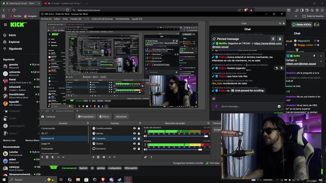This screenshot has width=326, height=183.
Task: Open audio mixer three-dot menu at bottom
Action: coord(151,157)
